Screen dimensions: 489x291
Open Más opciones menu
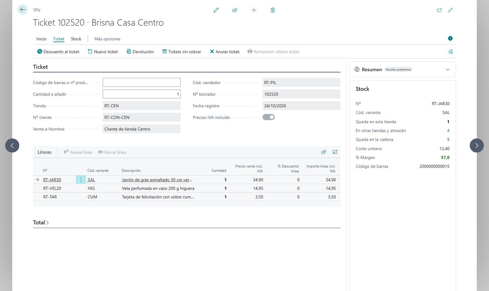point(107,39)
